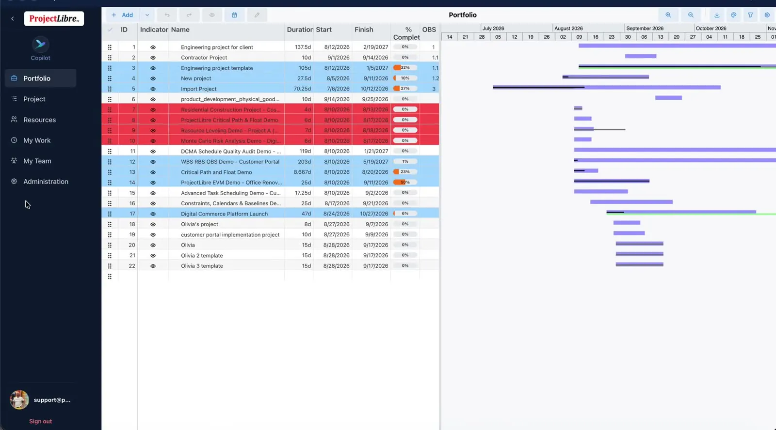Sort by the Duration column header

(x=300, y=30)
